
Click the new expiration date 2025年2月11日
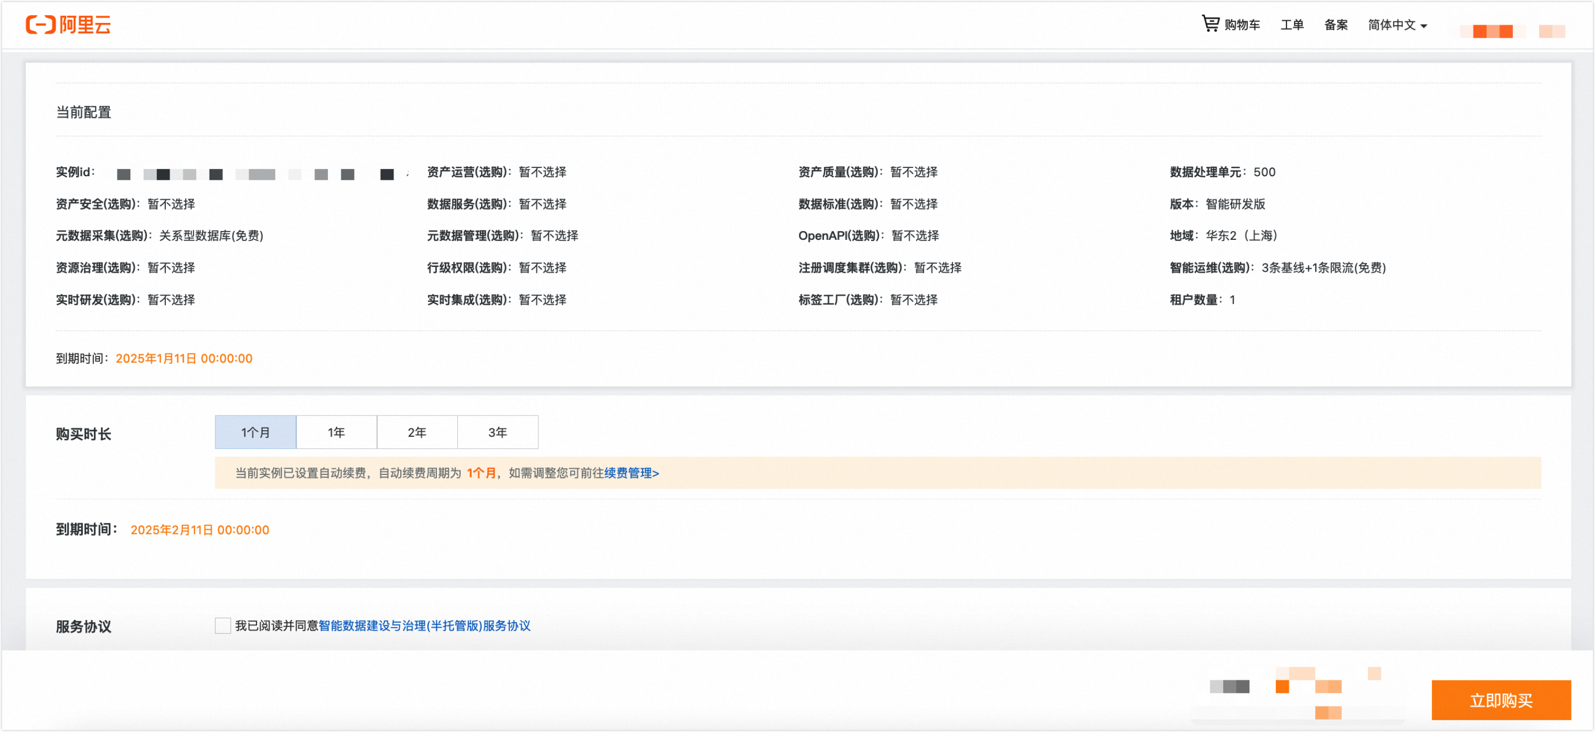199,530
